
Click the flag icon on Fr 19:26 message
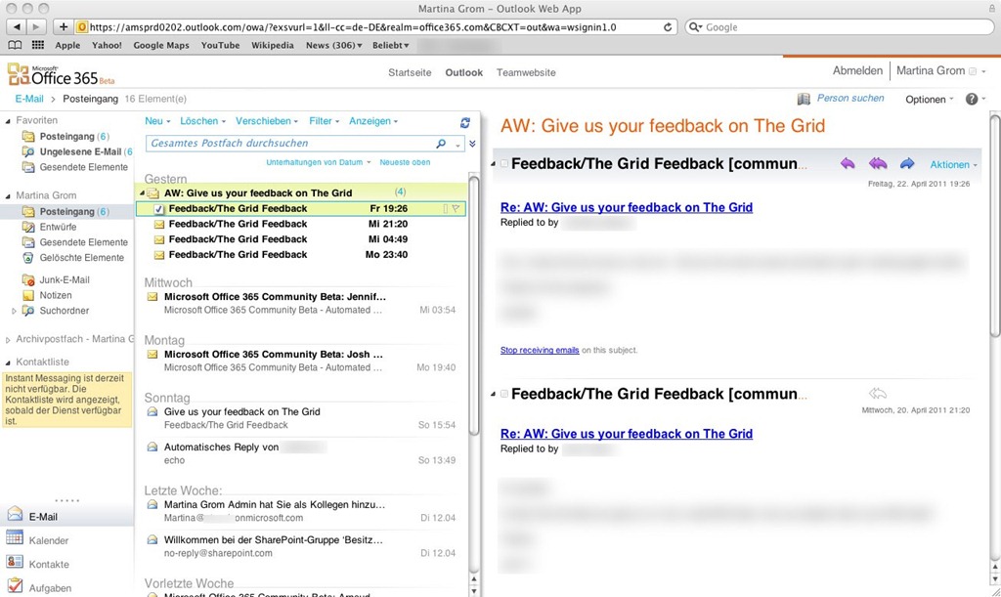point(456,208)
